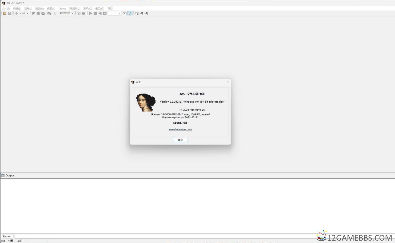Click the third round toolbar icon

coord(43,13)
